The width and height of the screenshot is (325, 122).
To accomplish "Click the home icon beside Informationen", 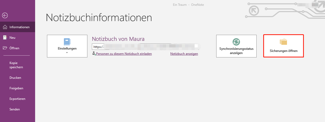I will pos(5,27).
